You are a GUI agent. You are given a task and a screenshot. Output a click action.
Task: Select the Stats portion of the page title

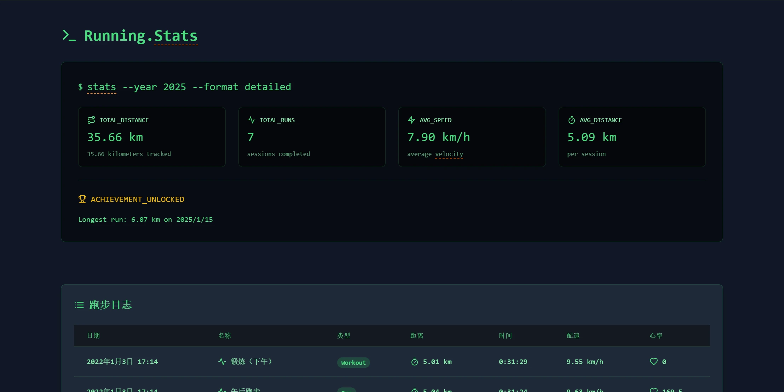coord(175,35)
